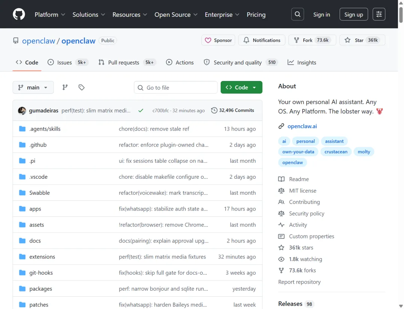Expand the Platform menu
404x309 pixels.
tap(50, 15)
